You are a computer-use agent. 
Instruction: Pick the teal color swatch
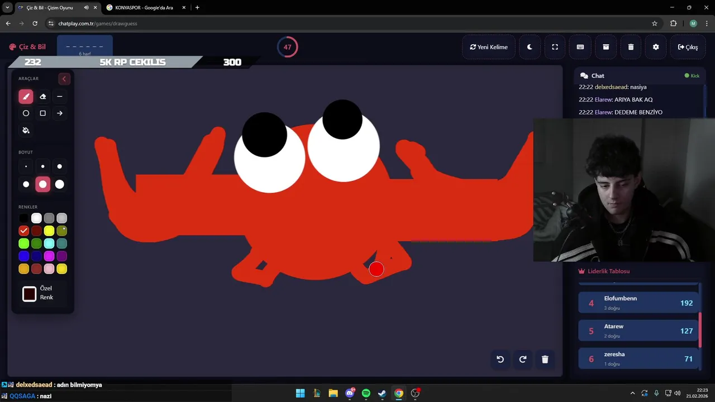click(x=62, y=243)
